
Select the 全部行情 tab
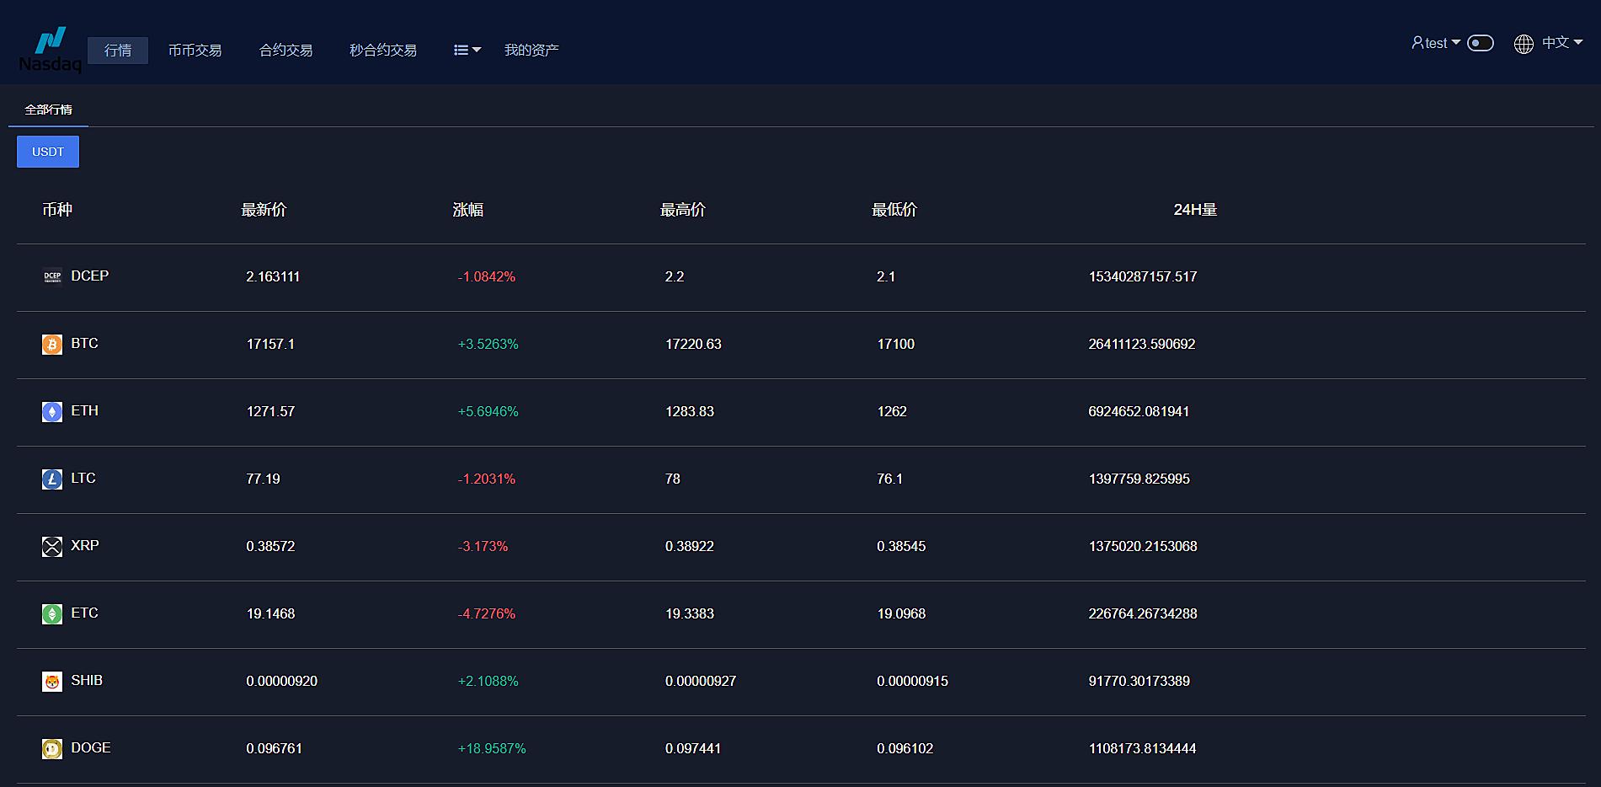pos(48,110)
